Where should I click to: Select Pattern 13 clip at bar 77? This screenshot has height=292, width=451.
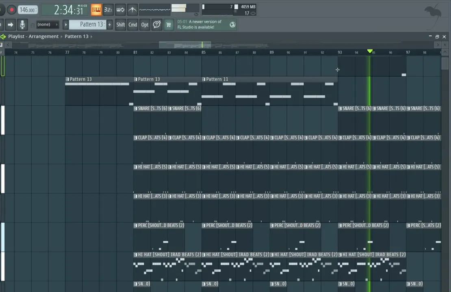[99, 91]
